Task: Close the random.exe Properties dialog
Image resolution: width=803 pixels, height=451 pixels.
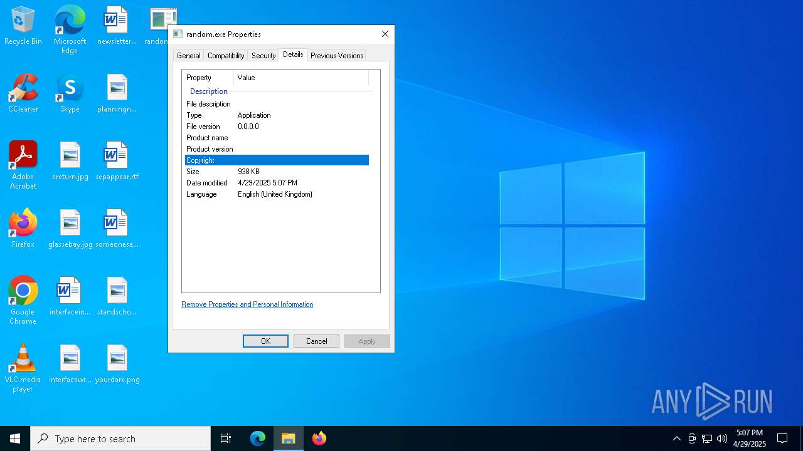Action: pos(385,34)
